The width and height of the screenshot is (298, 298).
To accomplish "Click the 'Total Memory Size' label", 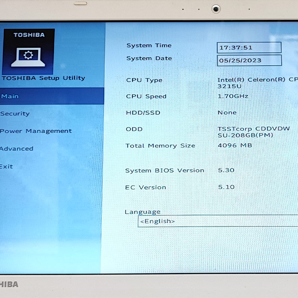I will pos(160,146).
